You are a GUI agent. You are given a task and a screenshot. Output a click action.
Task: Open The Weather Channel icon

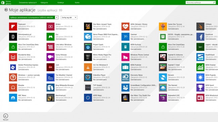(x=50, y=77)
